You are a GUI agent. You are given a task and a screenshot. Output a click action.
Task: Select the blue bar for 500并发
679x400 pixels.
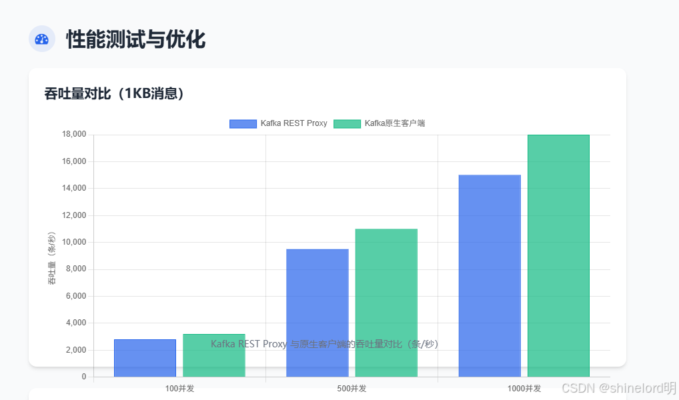317,313
